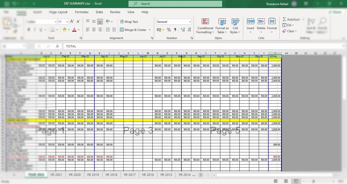Open Conditional Formatting menu
The height and width of the screenshot is (184, 347).
point(205,26)
